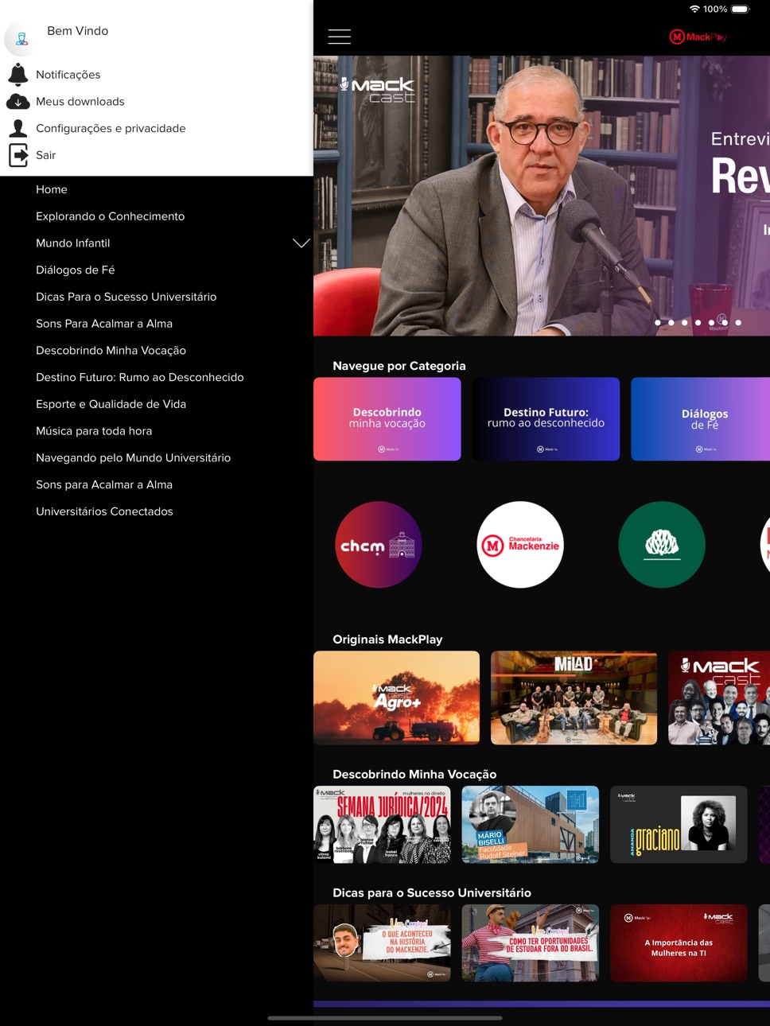Open Chancelaria Mackenzie round channel icon

coord(520,545)
